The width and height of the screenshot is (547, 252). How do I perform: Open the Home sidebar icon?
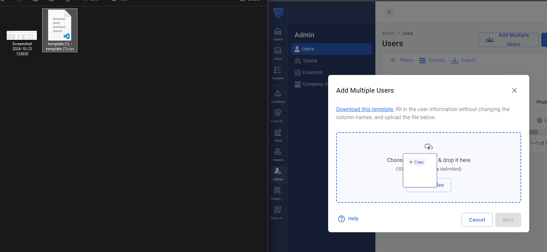click(x=278, y=34)
